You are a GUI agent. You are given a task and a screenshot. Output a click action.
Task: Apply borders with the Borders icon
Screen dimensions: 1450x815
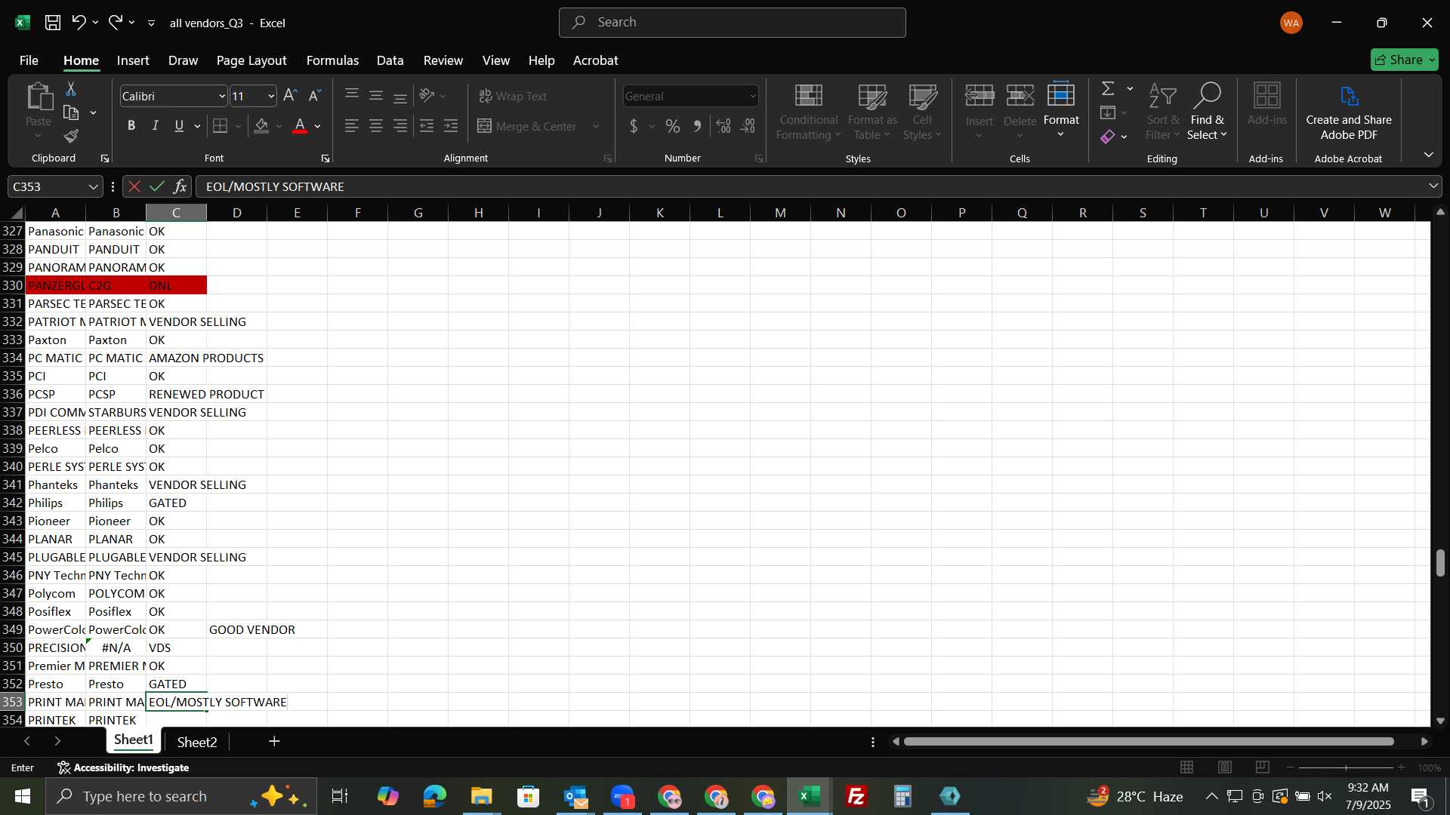(220, 126)
